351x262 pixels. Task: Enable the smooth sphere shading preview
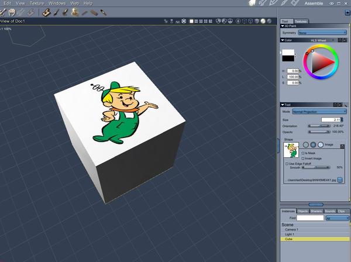[263, 21]
